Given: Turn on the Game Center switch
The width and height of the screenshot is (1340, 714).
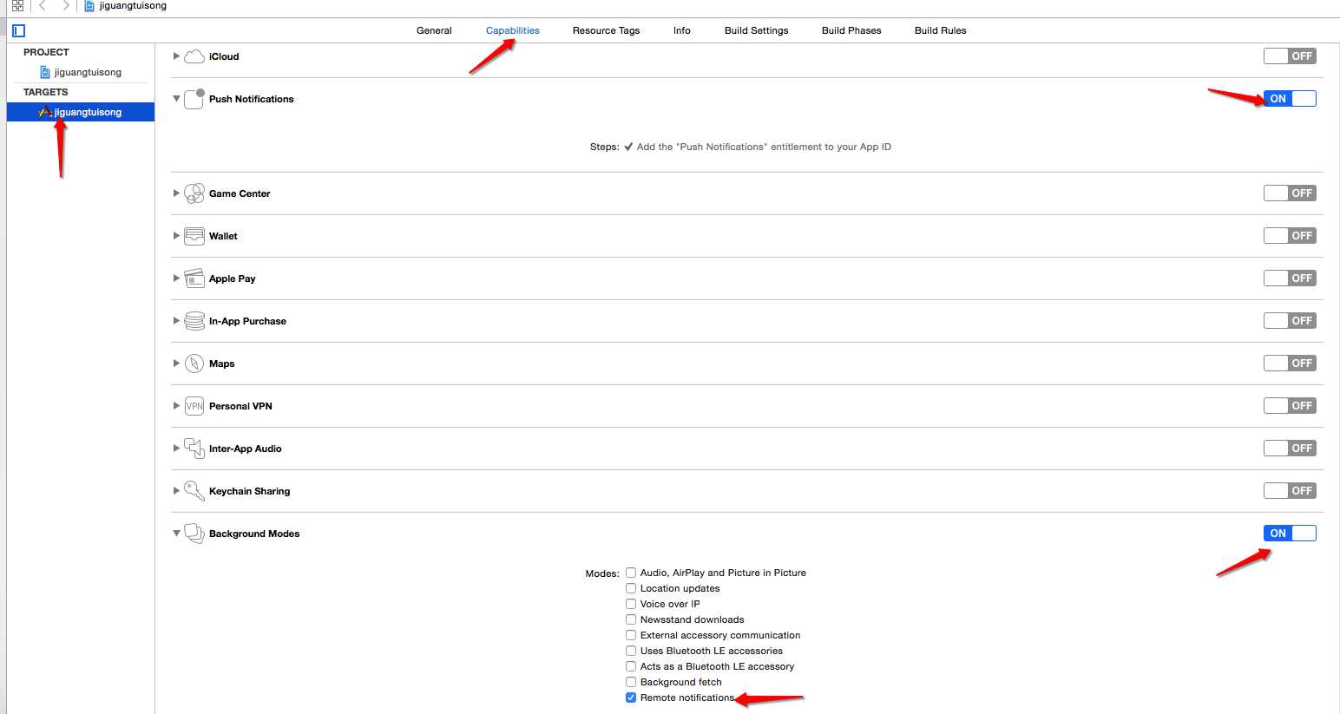Looking at the screenshot, I should tap(1290, 193).
